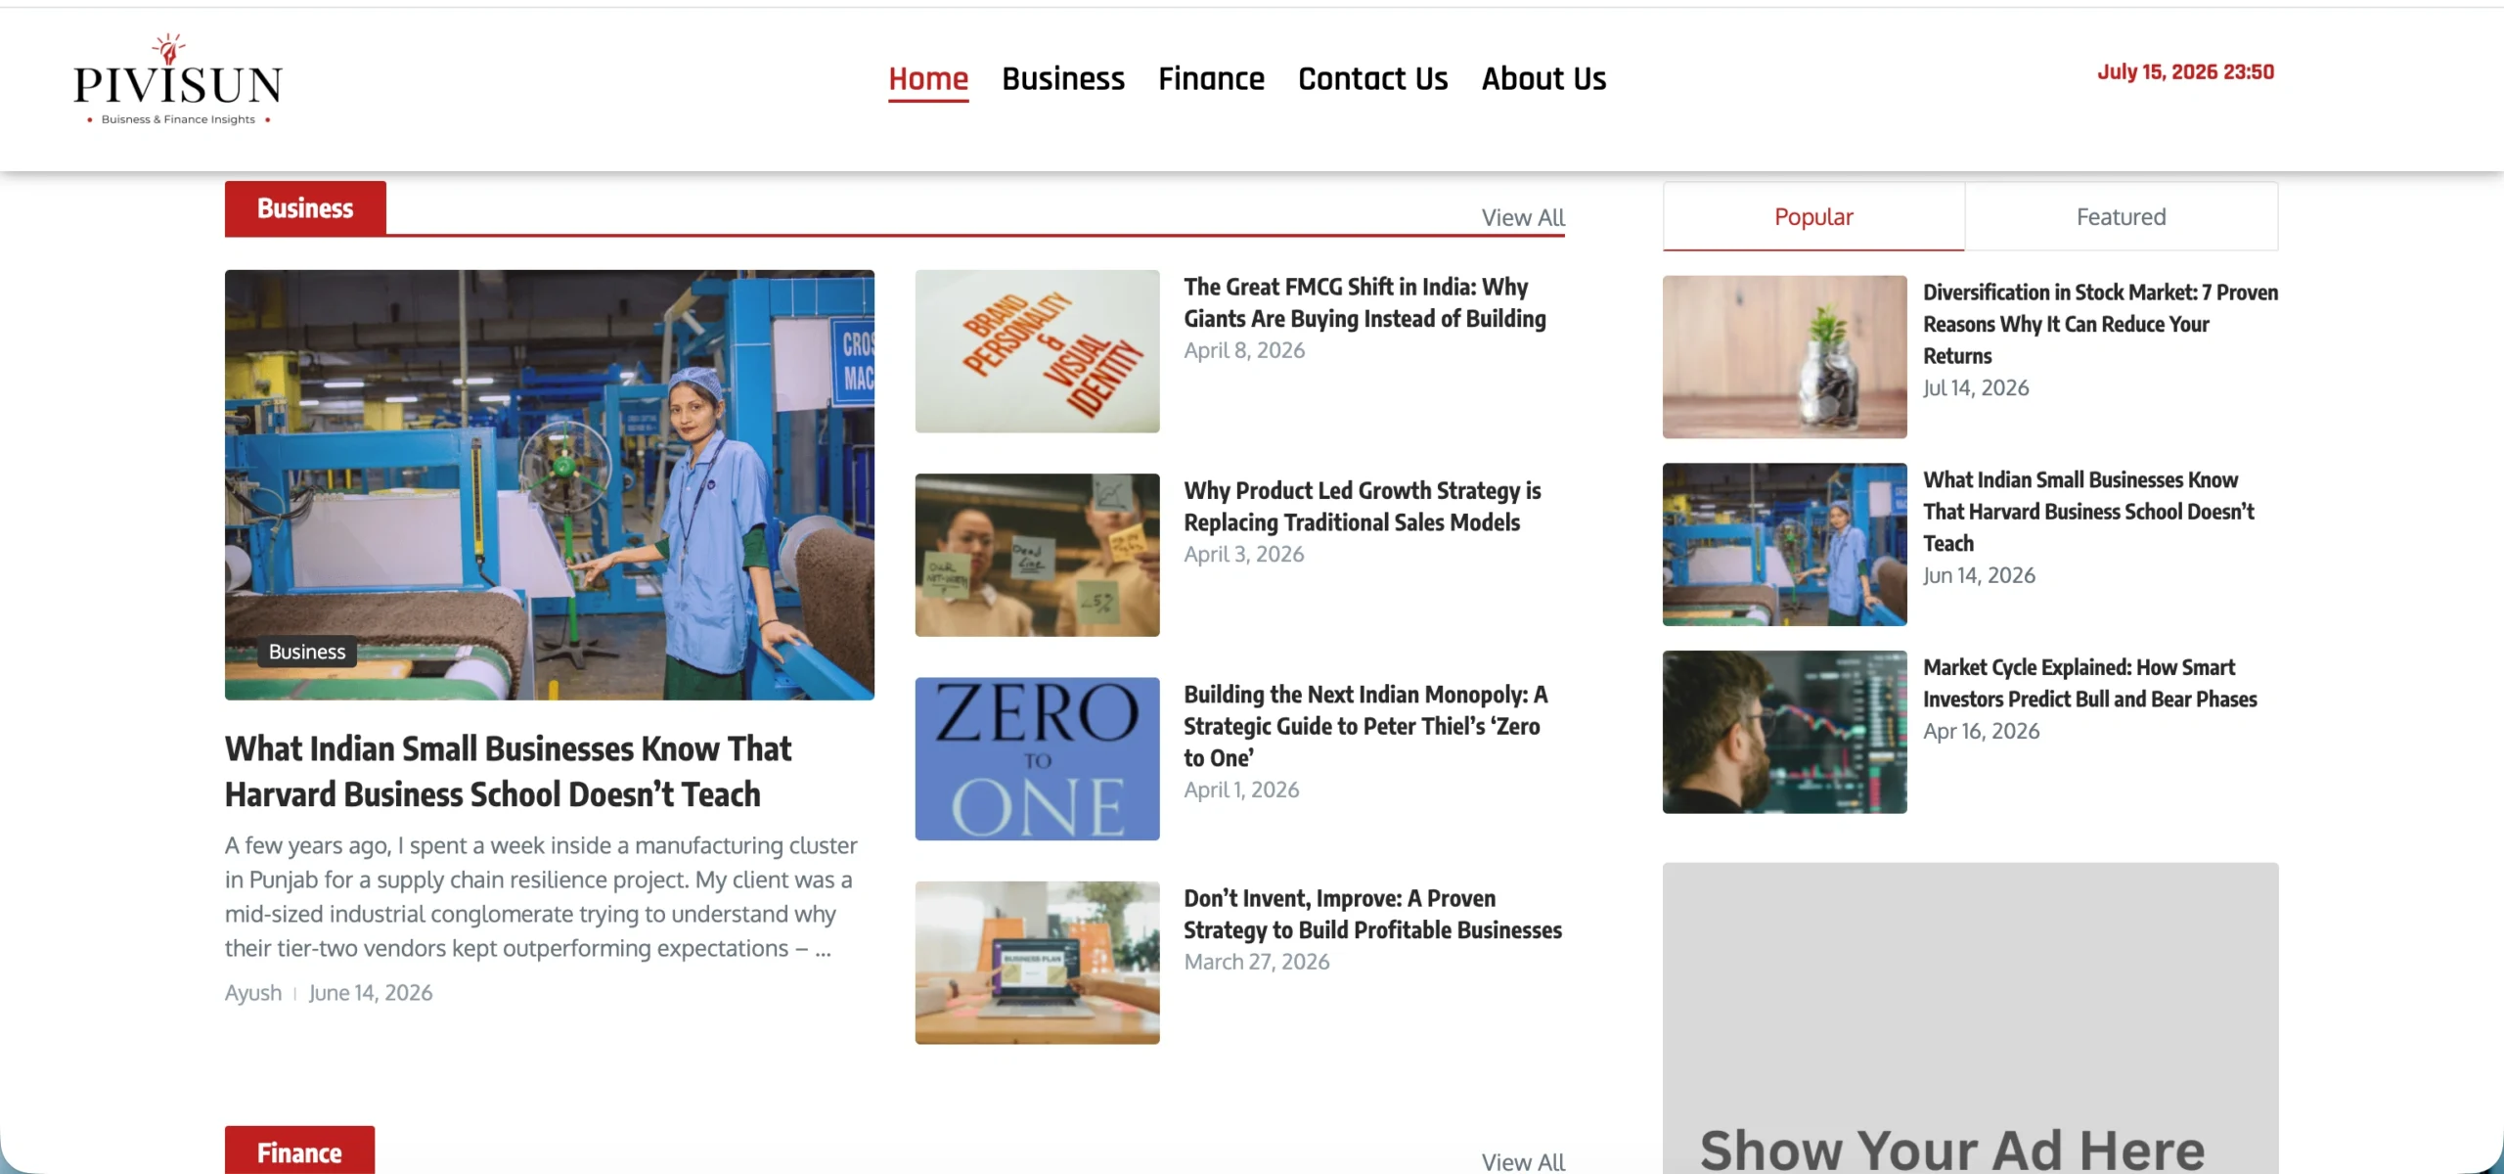
Task: Click the Show Your Ad Here banner
Action: click(x=1970, y=1017)
